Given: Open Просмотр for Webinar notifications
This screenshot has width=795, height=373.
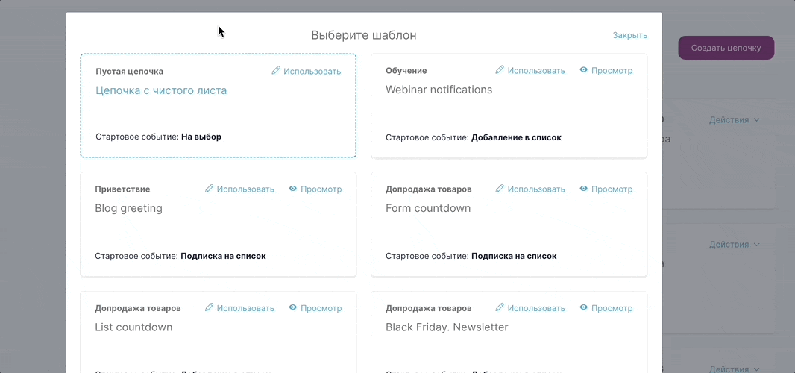Looking at the screenshot, I should pyautogui.click(x=612, y=71).
